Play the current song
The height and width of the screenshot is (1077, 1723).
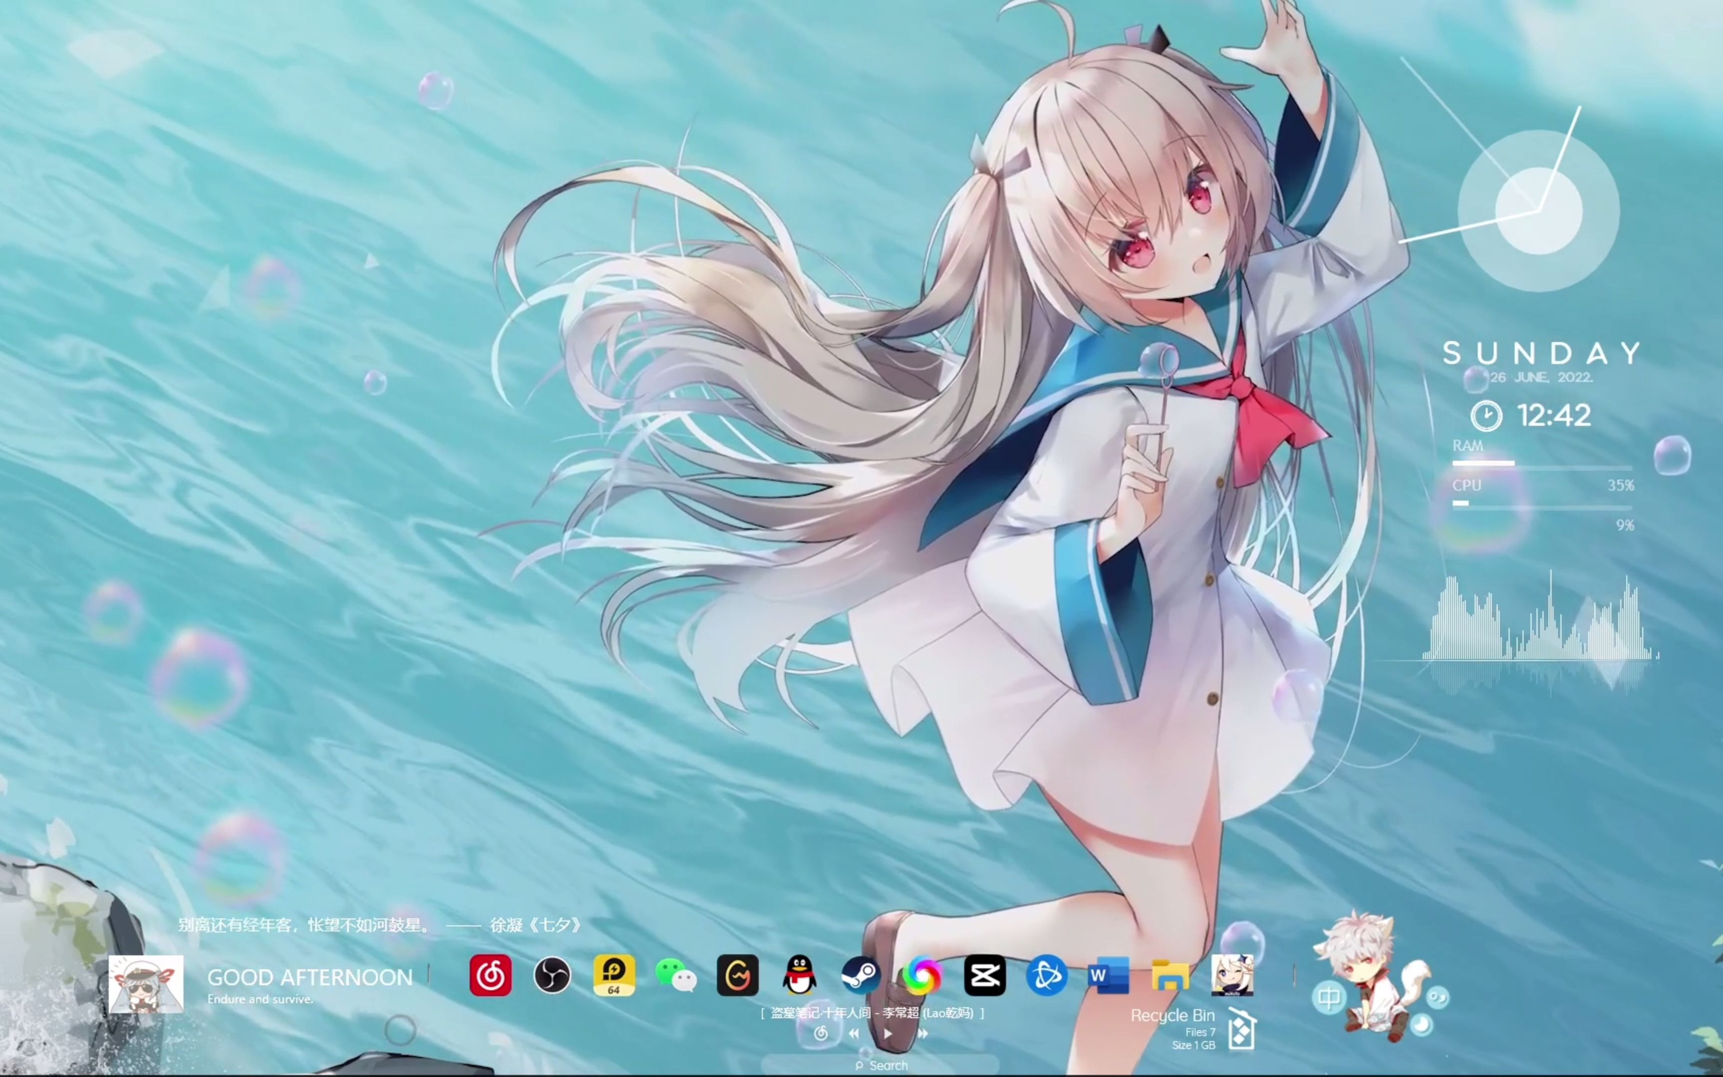pos(888,1033)
